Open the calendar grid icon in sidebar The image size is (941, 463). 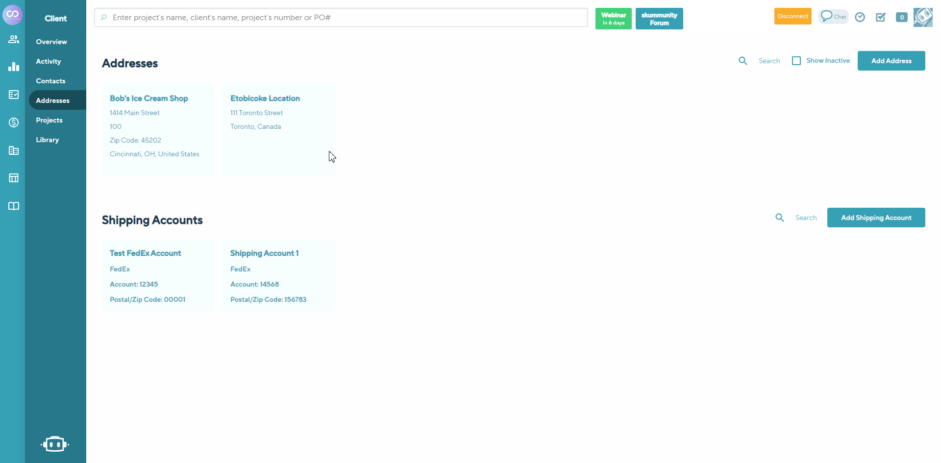[13, 178]
